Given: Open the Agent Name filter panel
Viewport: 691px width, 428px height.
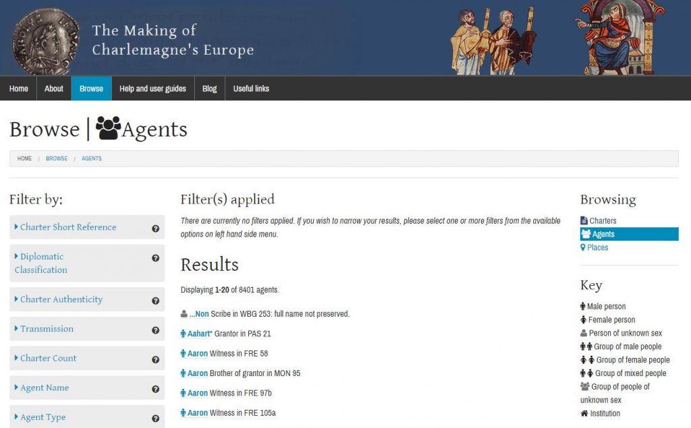Looking at the screenshot, I should click(x=46, y=388).
